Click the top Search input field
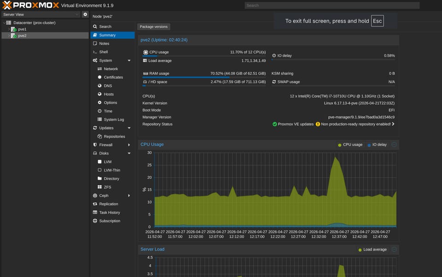The height and width of the screenshot is (277, 442). coord(332,6)
